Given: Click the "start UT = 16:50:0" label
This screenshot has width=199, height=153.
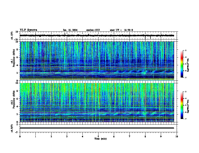Looking at the screenshot, I should [121, 30].
